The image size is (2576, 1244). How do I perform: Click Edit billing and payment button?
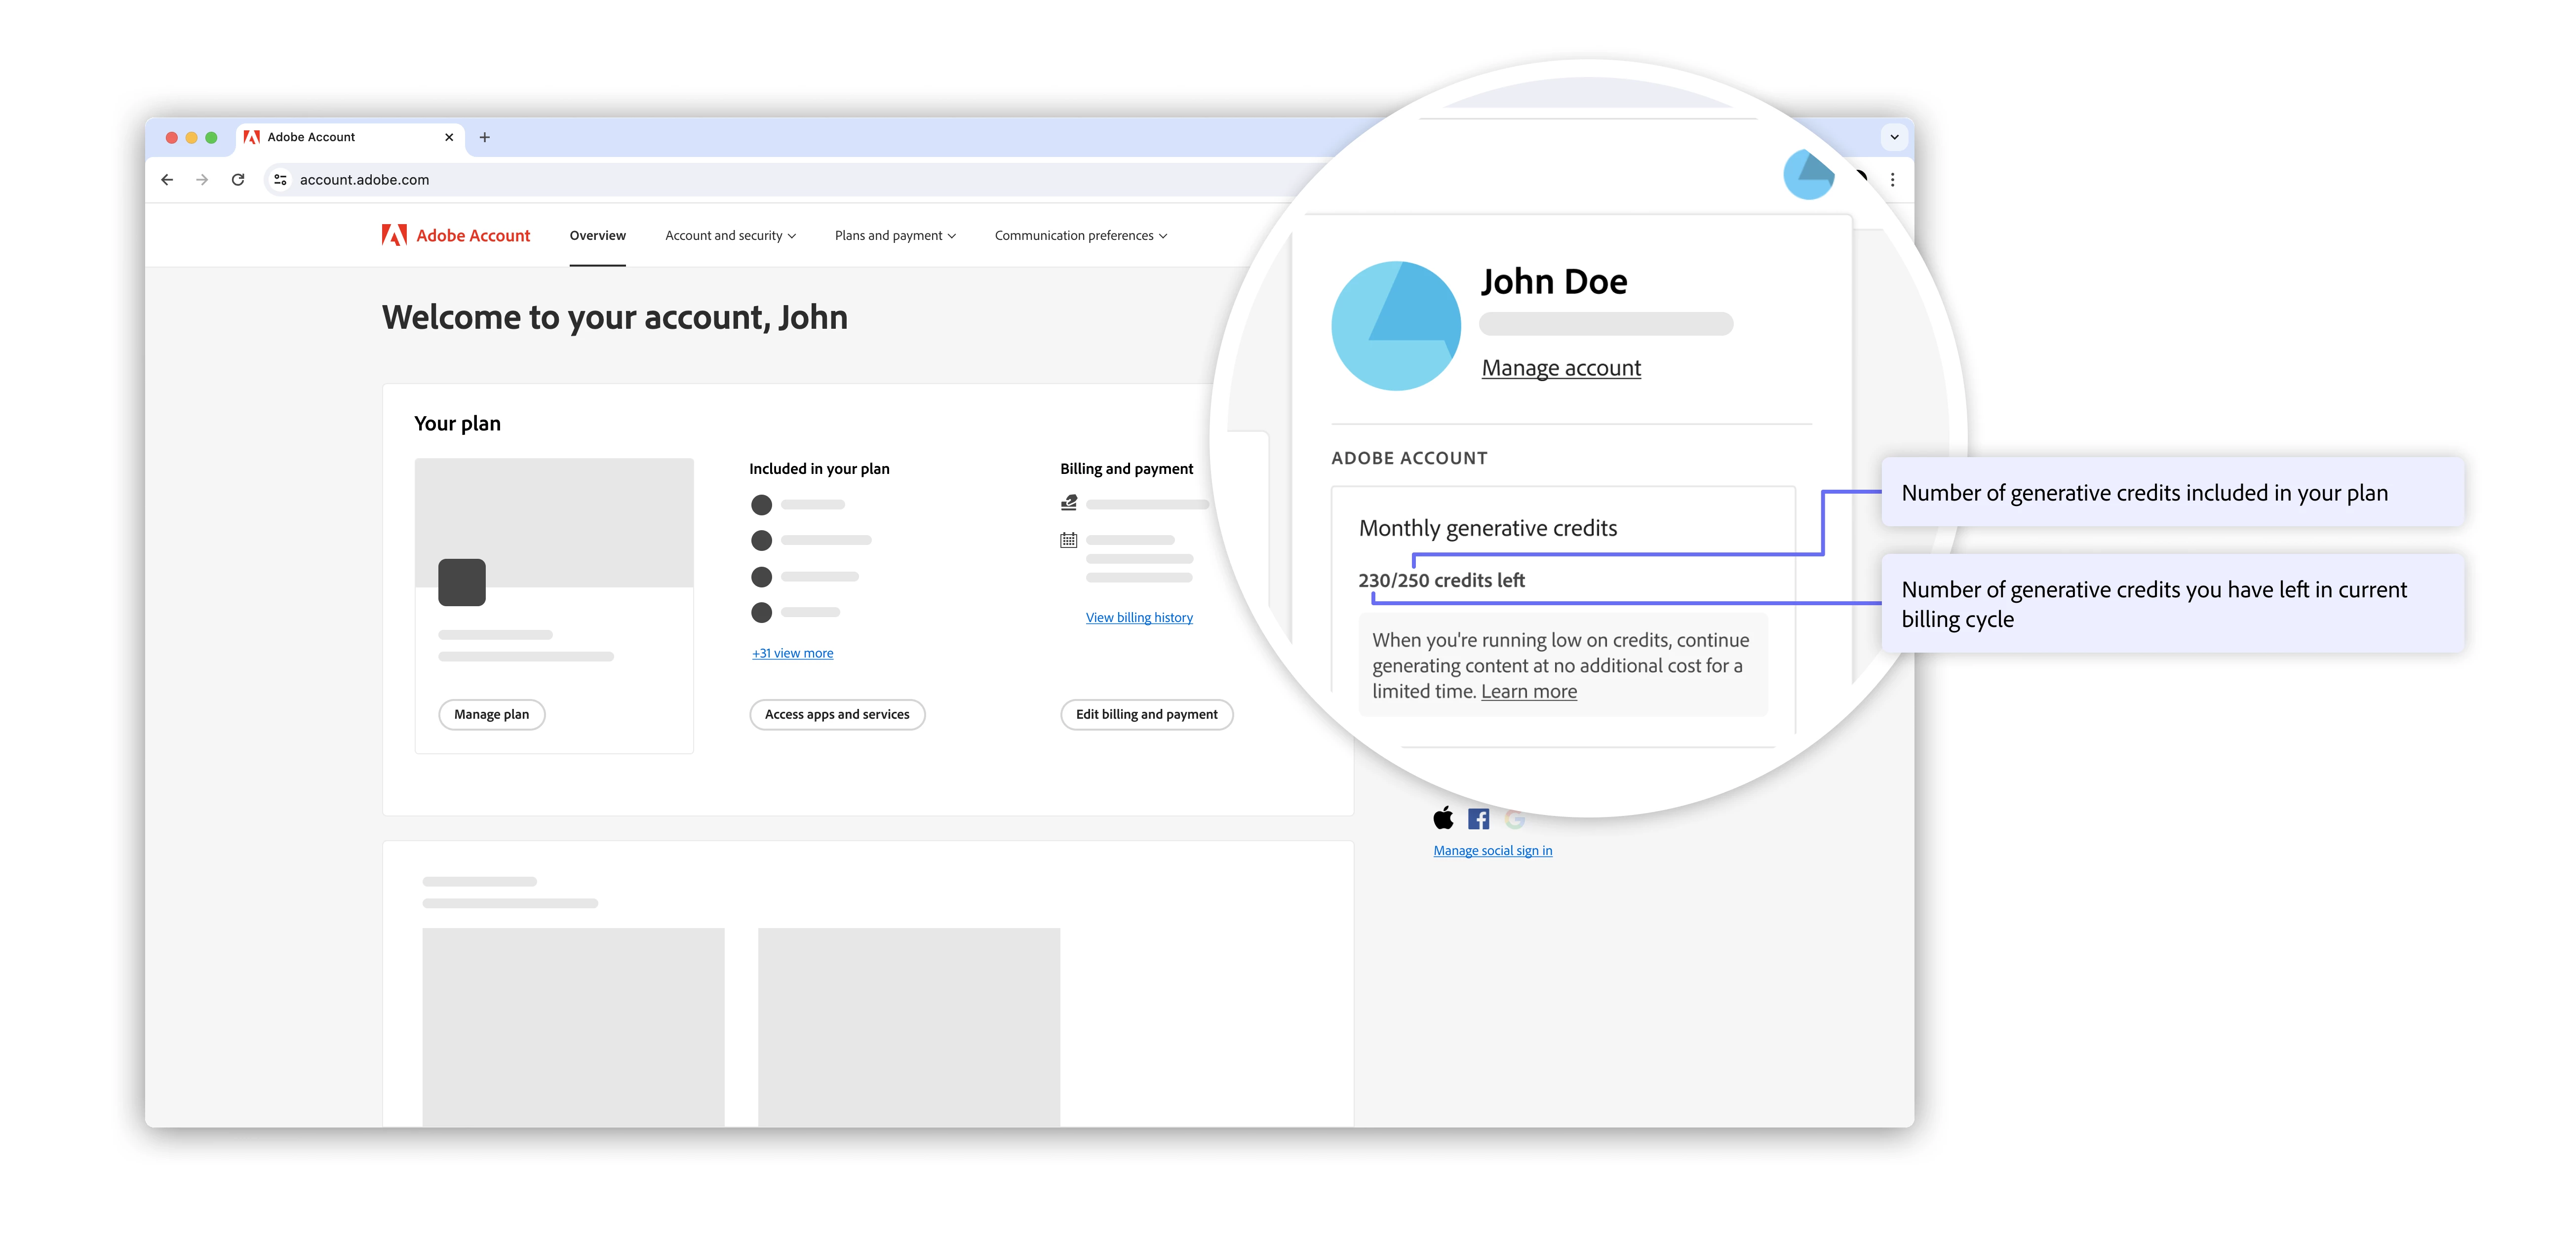1146,714
